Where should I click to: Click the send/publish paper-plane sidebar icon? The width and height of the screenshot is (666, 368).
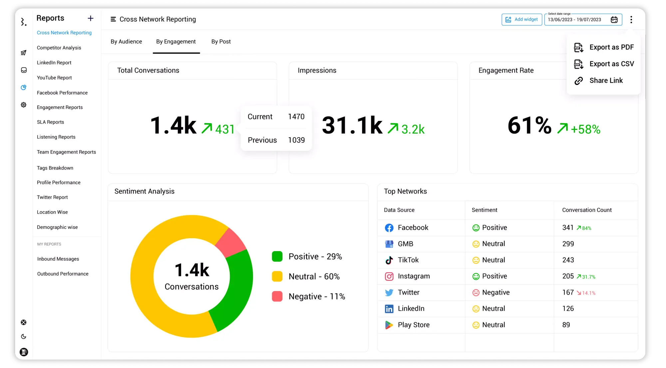click(24, 53)
